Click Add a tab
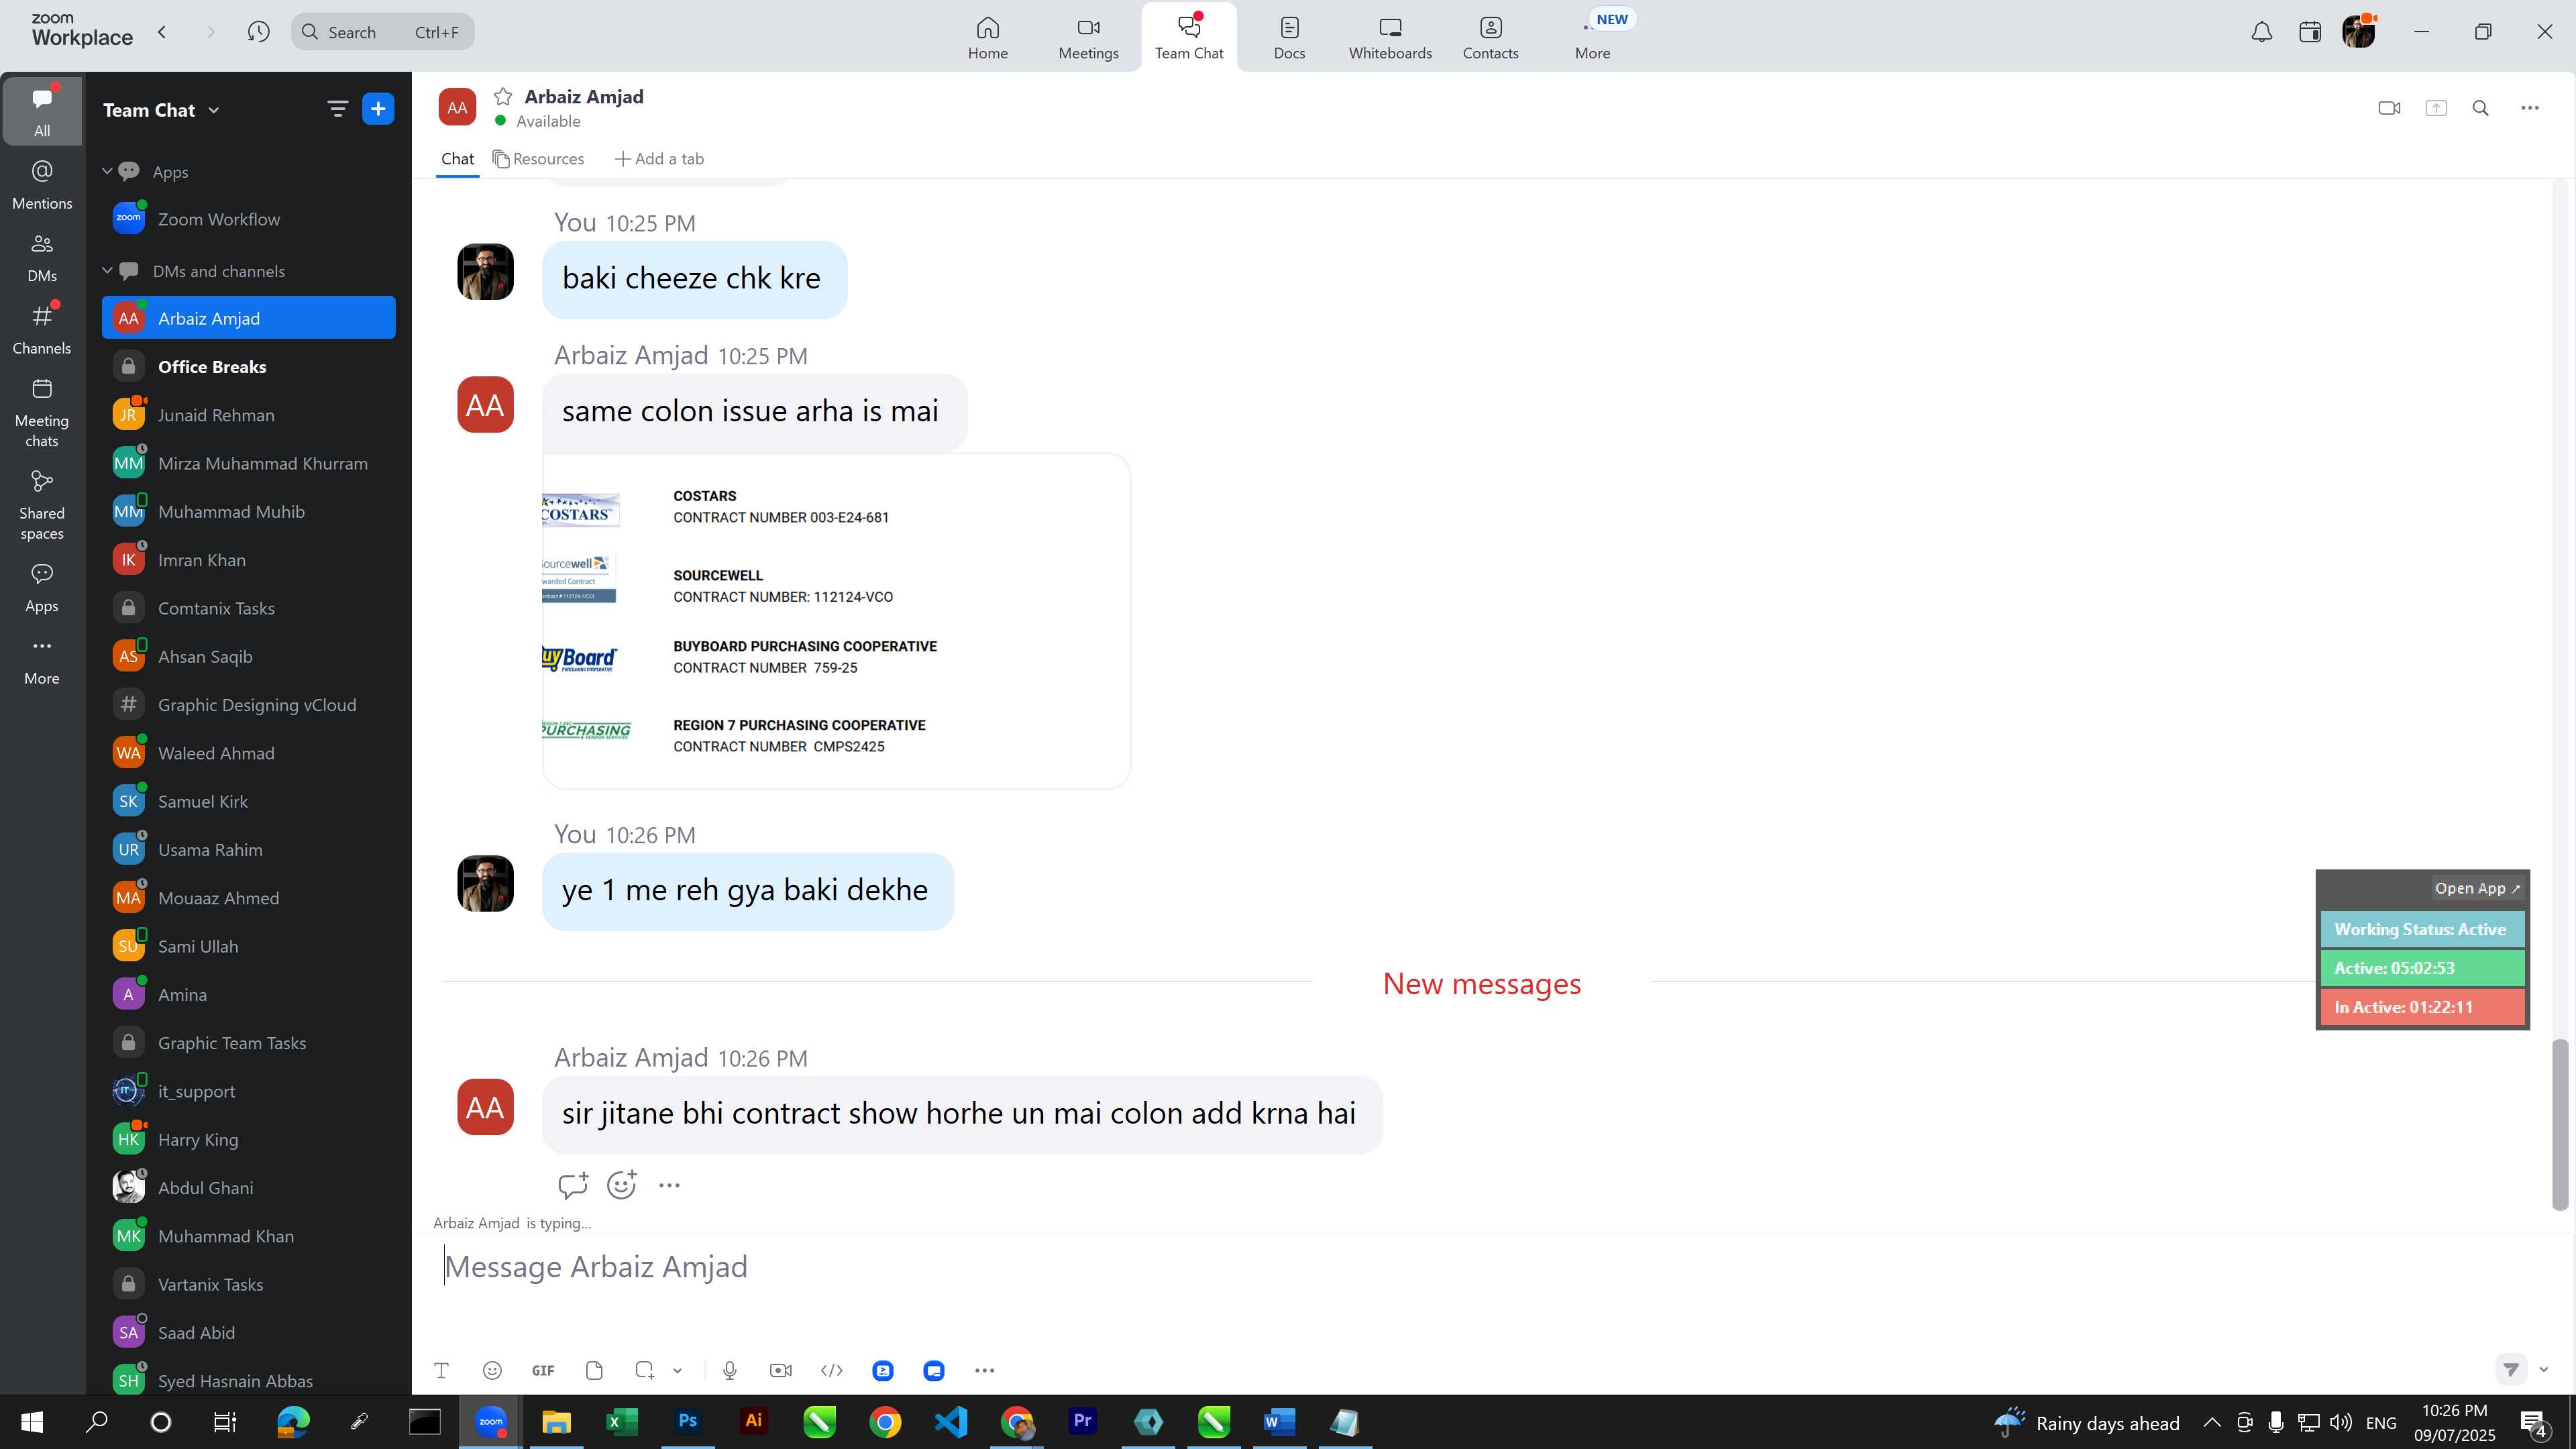 click(659, 159)
